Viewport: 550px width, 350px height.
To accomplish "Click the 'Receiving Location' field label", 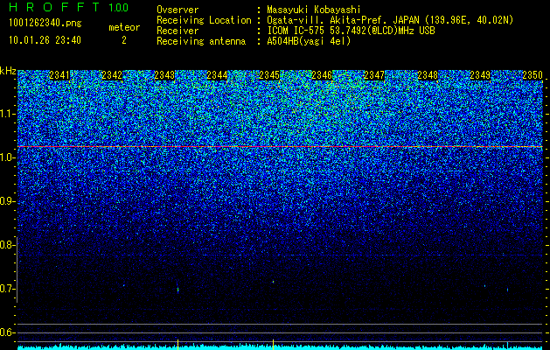I will 204,20.
